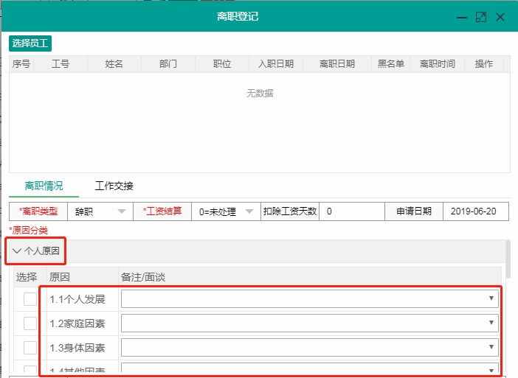Collapse the 个人原因 section
This screenshot has width=518, height=378.
37,251
